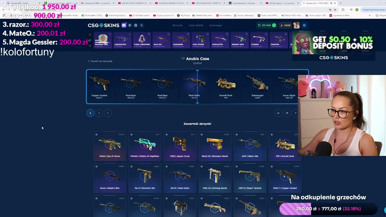
Task: Select the Glock-18 Ramese's Reach card
Action: click(215, 146)
